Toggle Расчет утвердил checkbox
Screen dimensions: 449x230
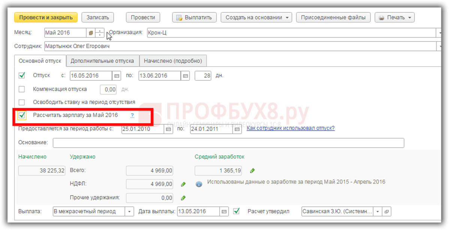click(x=236, y=211)
